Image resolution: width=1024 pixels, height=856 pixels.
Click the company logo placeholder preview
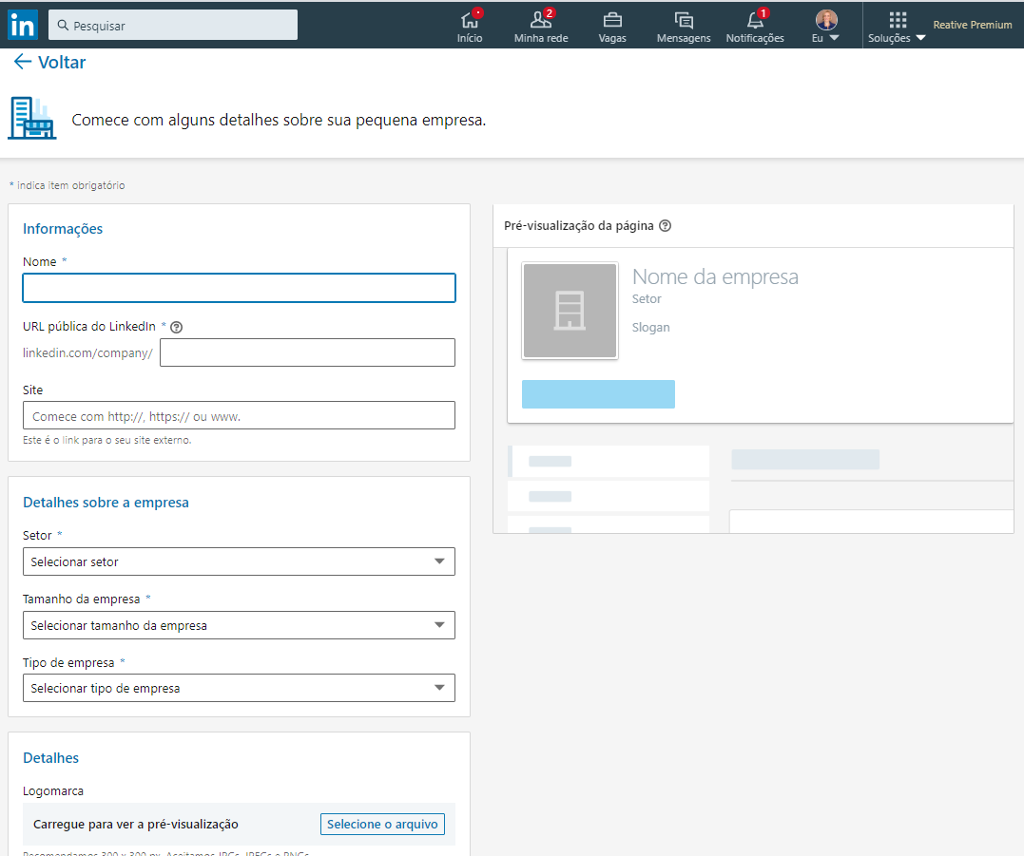(x=570, y=311)
